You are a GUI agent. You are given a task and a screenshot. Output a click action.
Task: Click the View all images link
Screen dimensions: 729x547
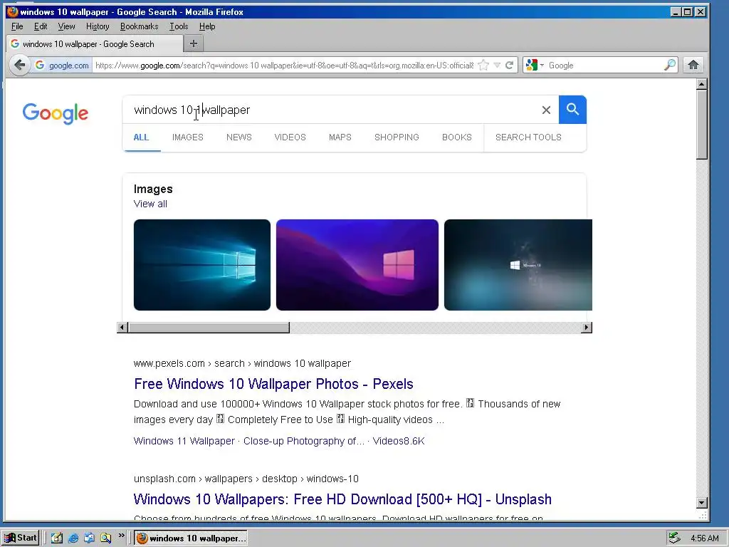click(x=150, y=204)
